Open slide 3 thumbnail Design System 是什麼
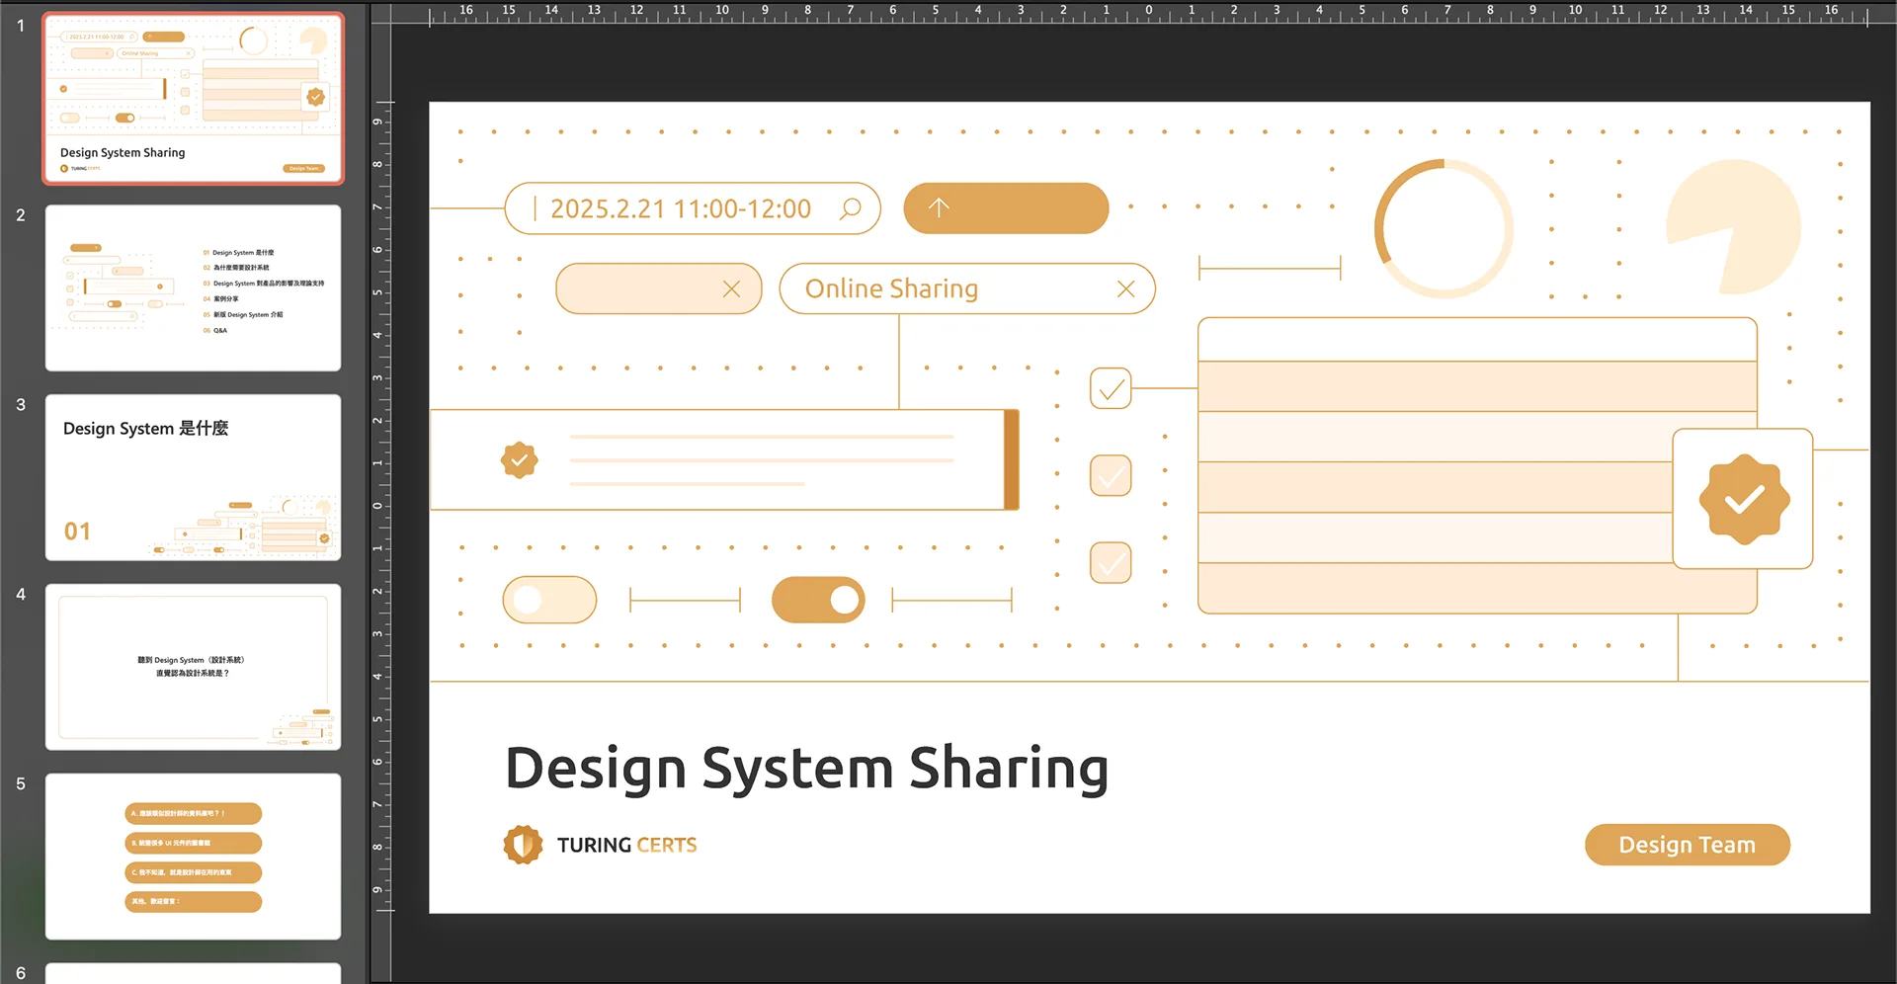This screenshot has height=984, width=1897. click(x=193, y=477)
